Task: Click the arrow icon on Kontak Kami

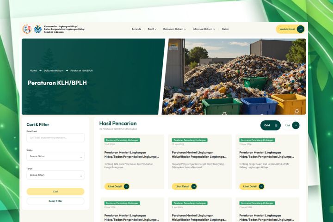Action: coord(300,29)
